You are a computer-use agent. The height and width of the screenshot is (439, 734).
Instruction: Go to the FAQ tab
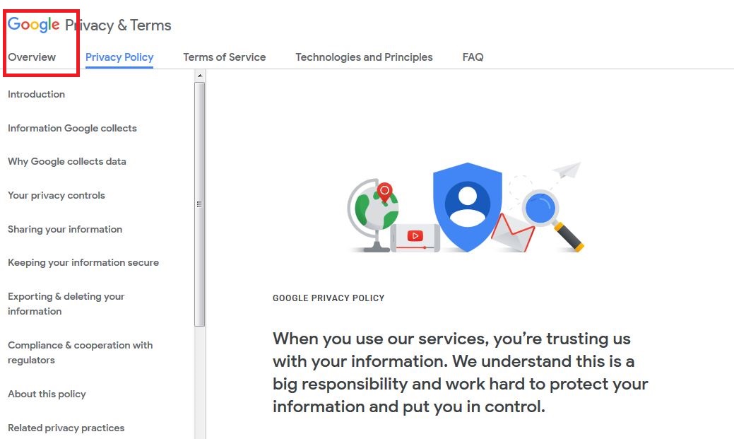(473, 57)
